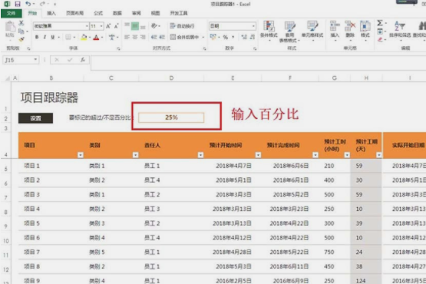Open the font name dropdown
This screenshot has width=426, height=284.
tap(87, 26)
